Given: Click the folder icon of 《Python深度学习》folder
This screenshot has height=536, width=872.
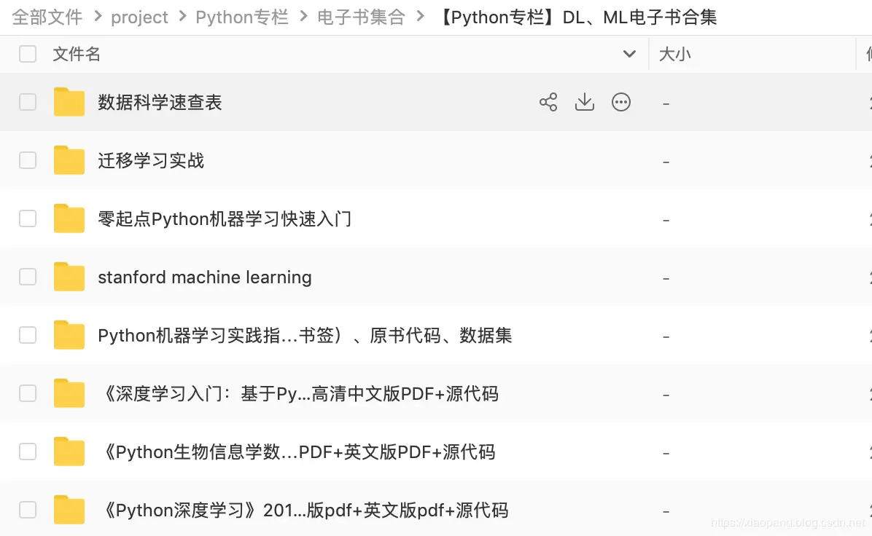Looking at the screenshot, I should click(69, 510).
